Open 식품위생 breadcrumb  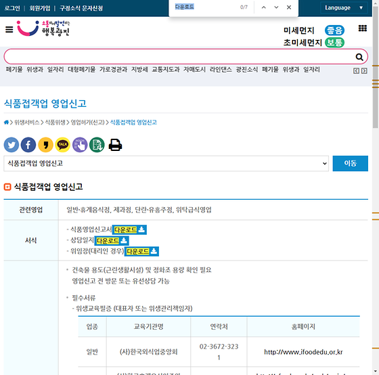point(55,123)
